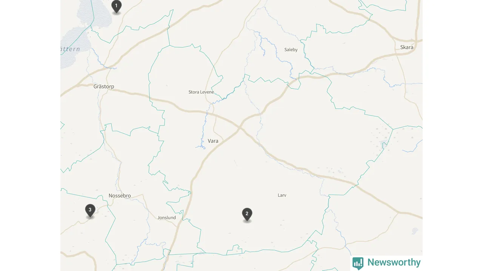Click the hatched lake area beside marker 1

(x=95, y=13)
